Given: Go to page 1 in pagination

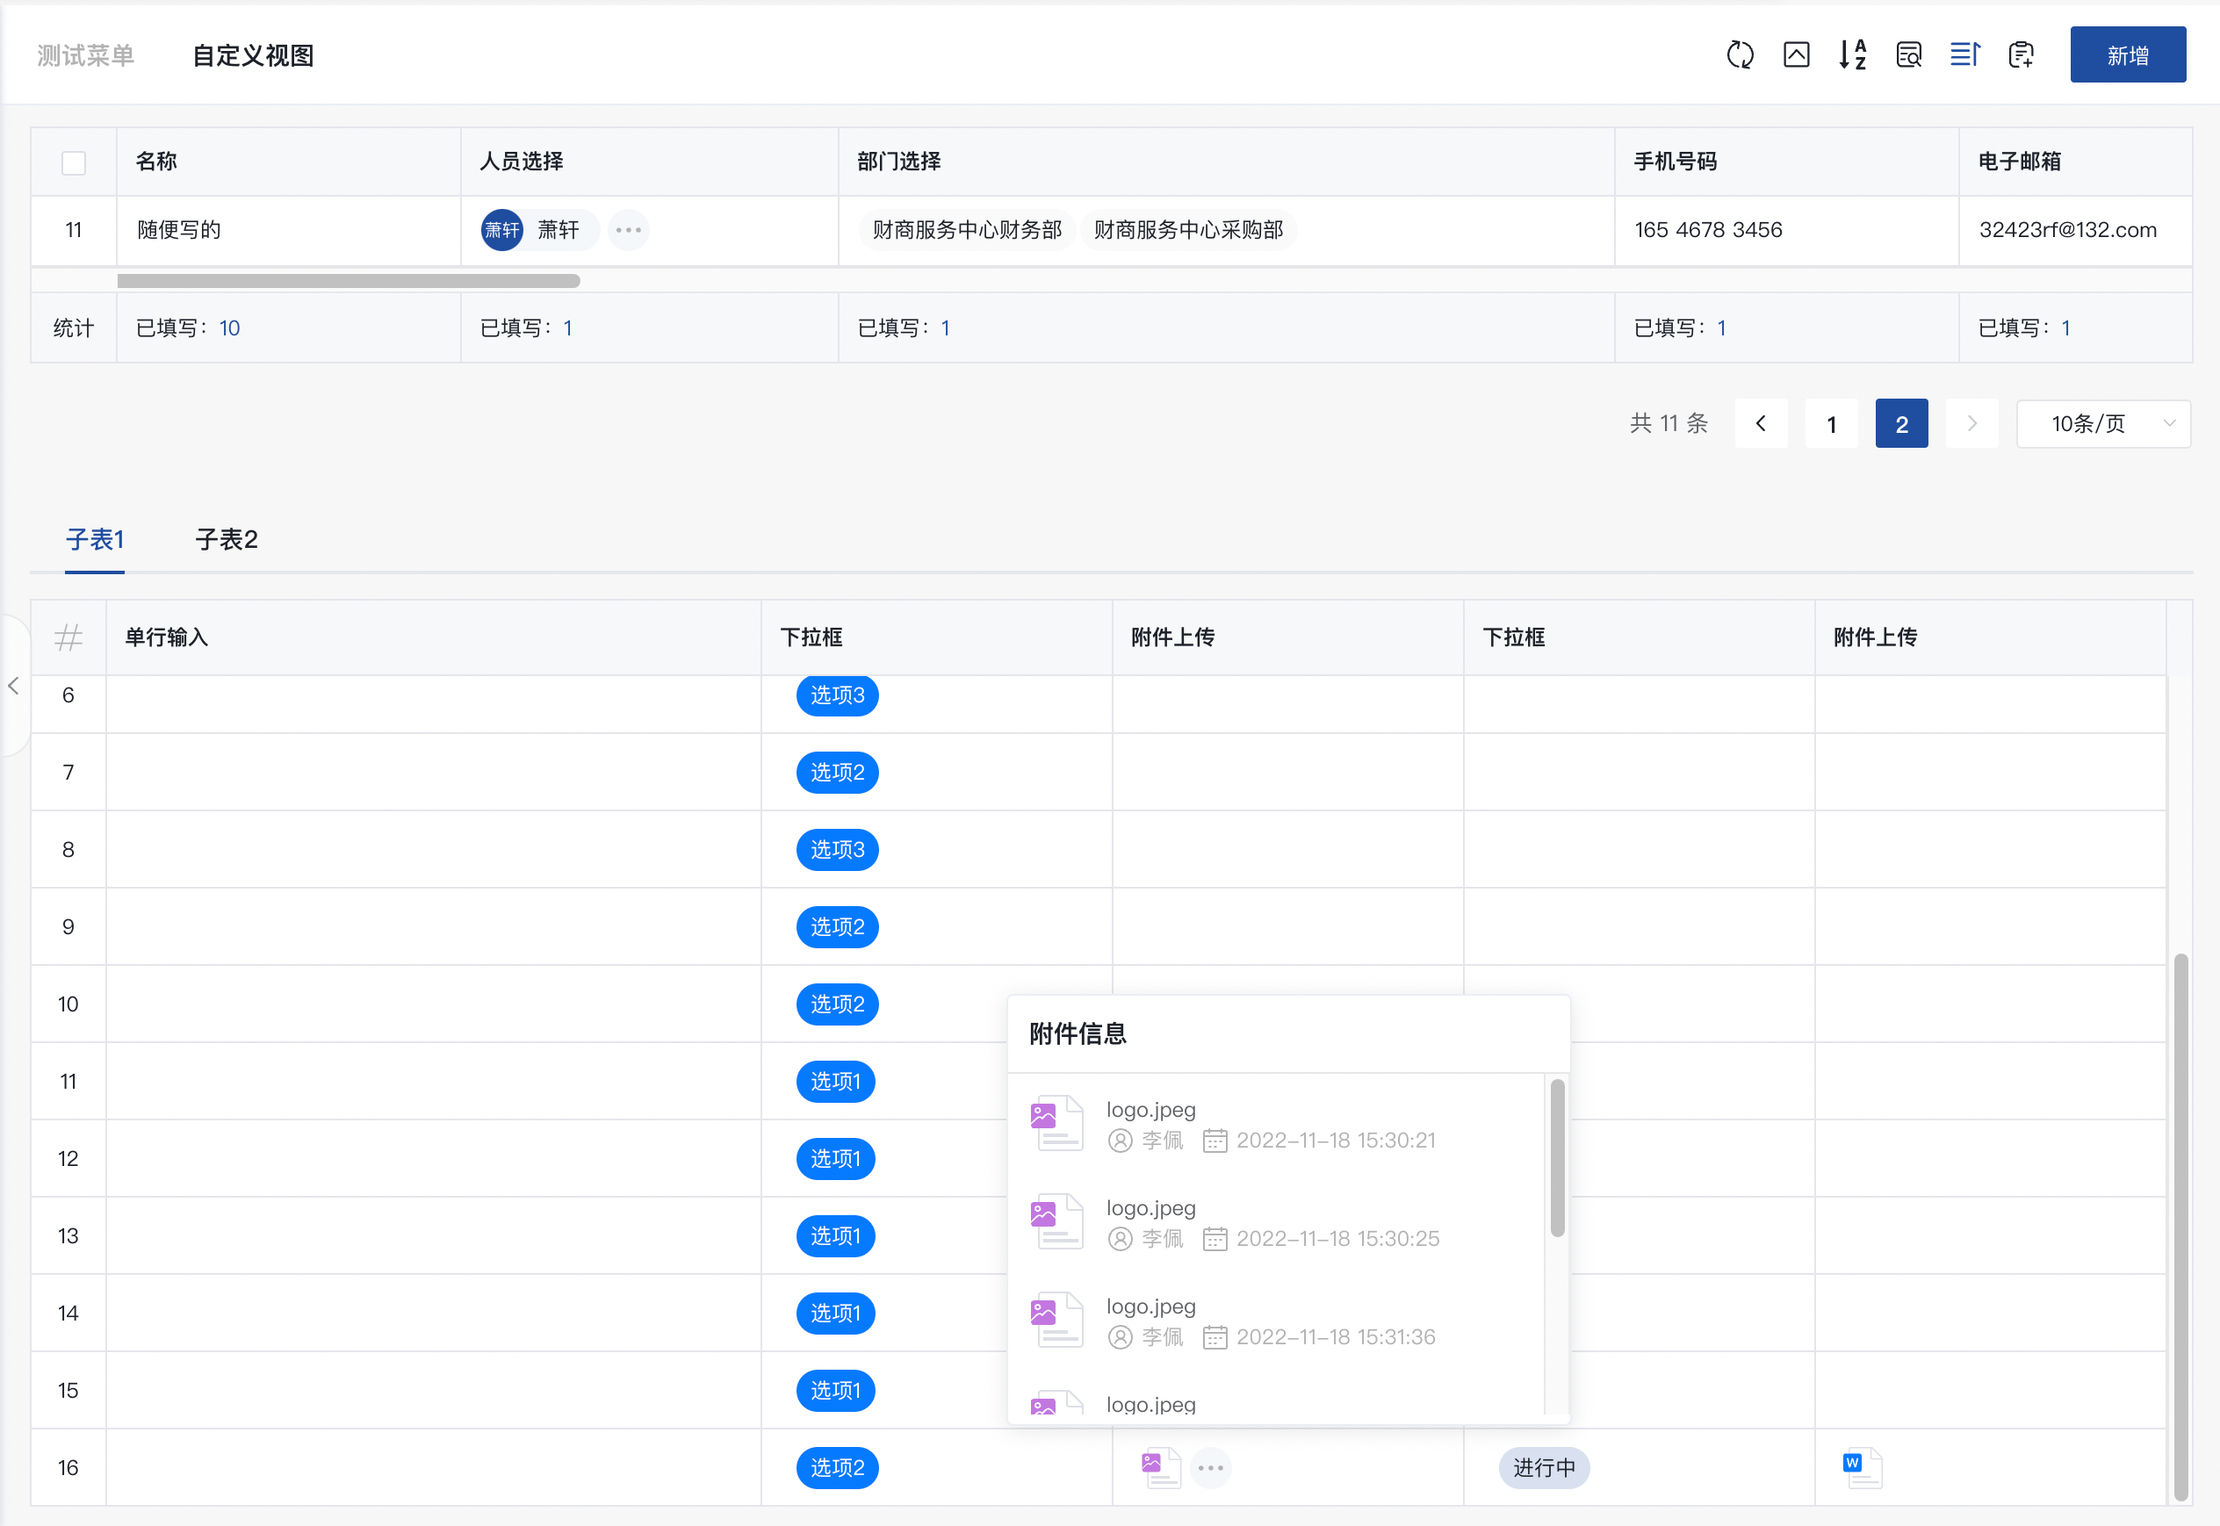Looking at the screenshot, I should tap(1831, 423).
